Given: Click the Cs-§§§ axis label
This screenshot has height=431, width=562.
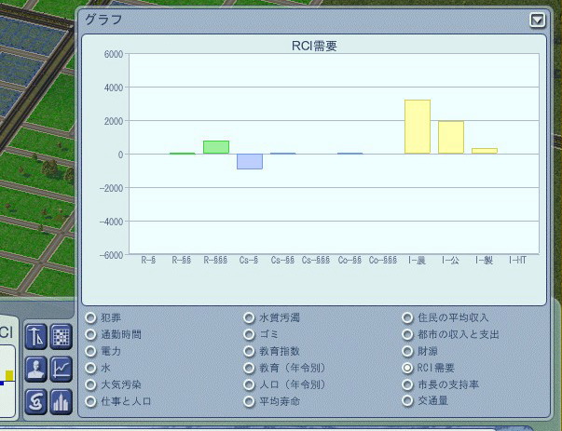Looking at the screenshot, I should pos(316,260).
